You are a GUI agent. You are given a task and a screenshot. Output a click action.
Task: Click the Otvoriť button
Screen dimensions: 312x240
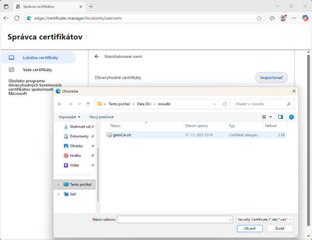250,228
